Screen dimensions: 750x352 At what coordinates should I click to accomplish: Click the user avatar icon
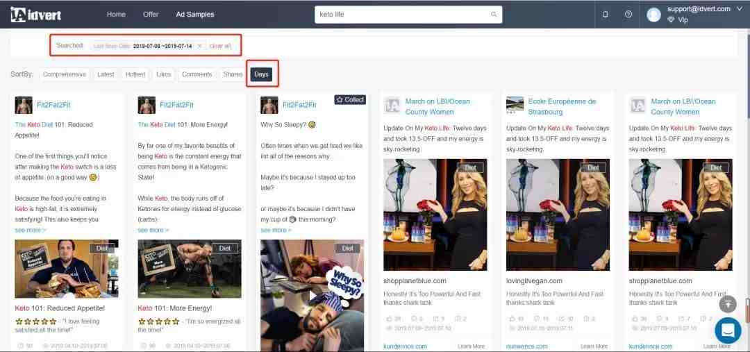click(653, 15)
